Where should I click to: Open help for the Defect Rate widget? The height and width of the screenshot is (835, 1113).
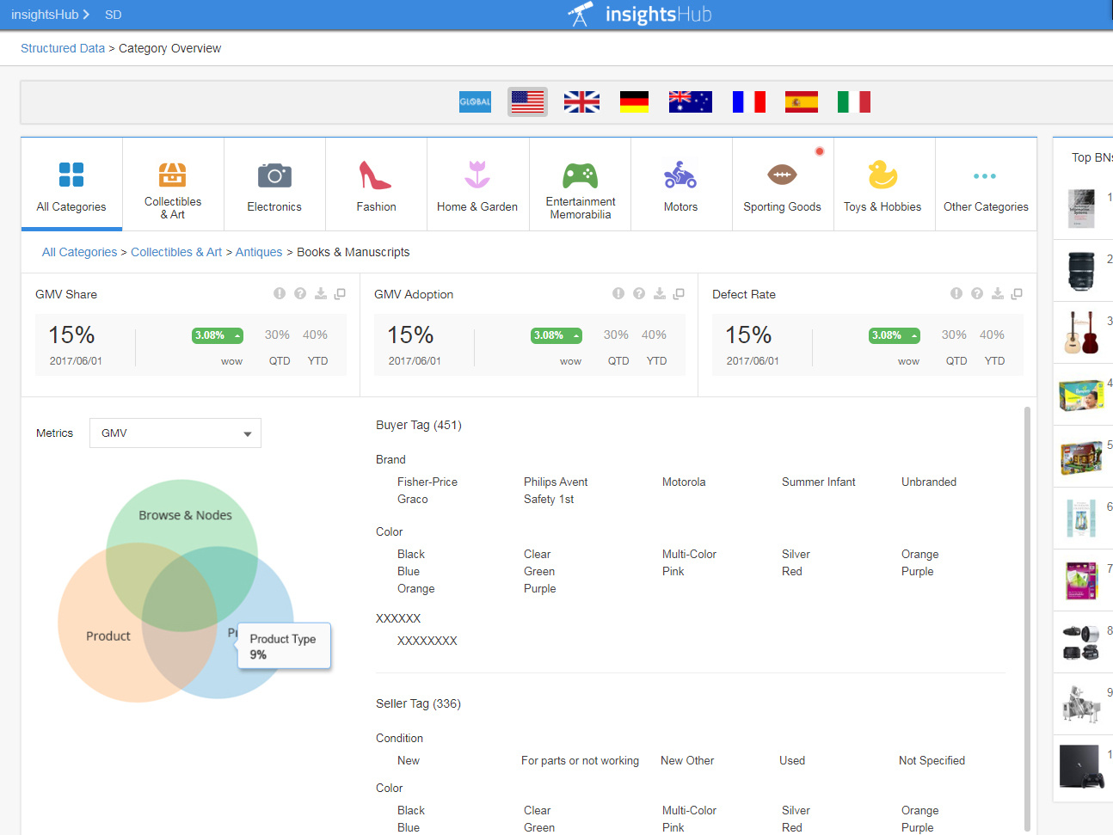(977, 293)
